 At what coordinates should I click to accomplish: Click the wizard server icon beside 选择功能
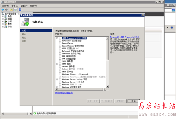point(25,22)
